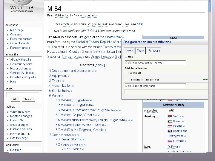Click the arrow marker beside the contents 'hide' link
This screenshot has width=215, height=161.
coord(102,65)
